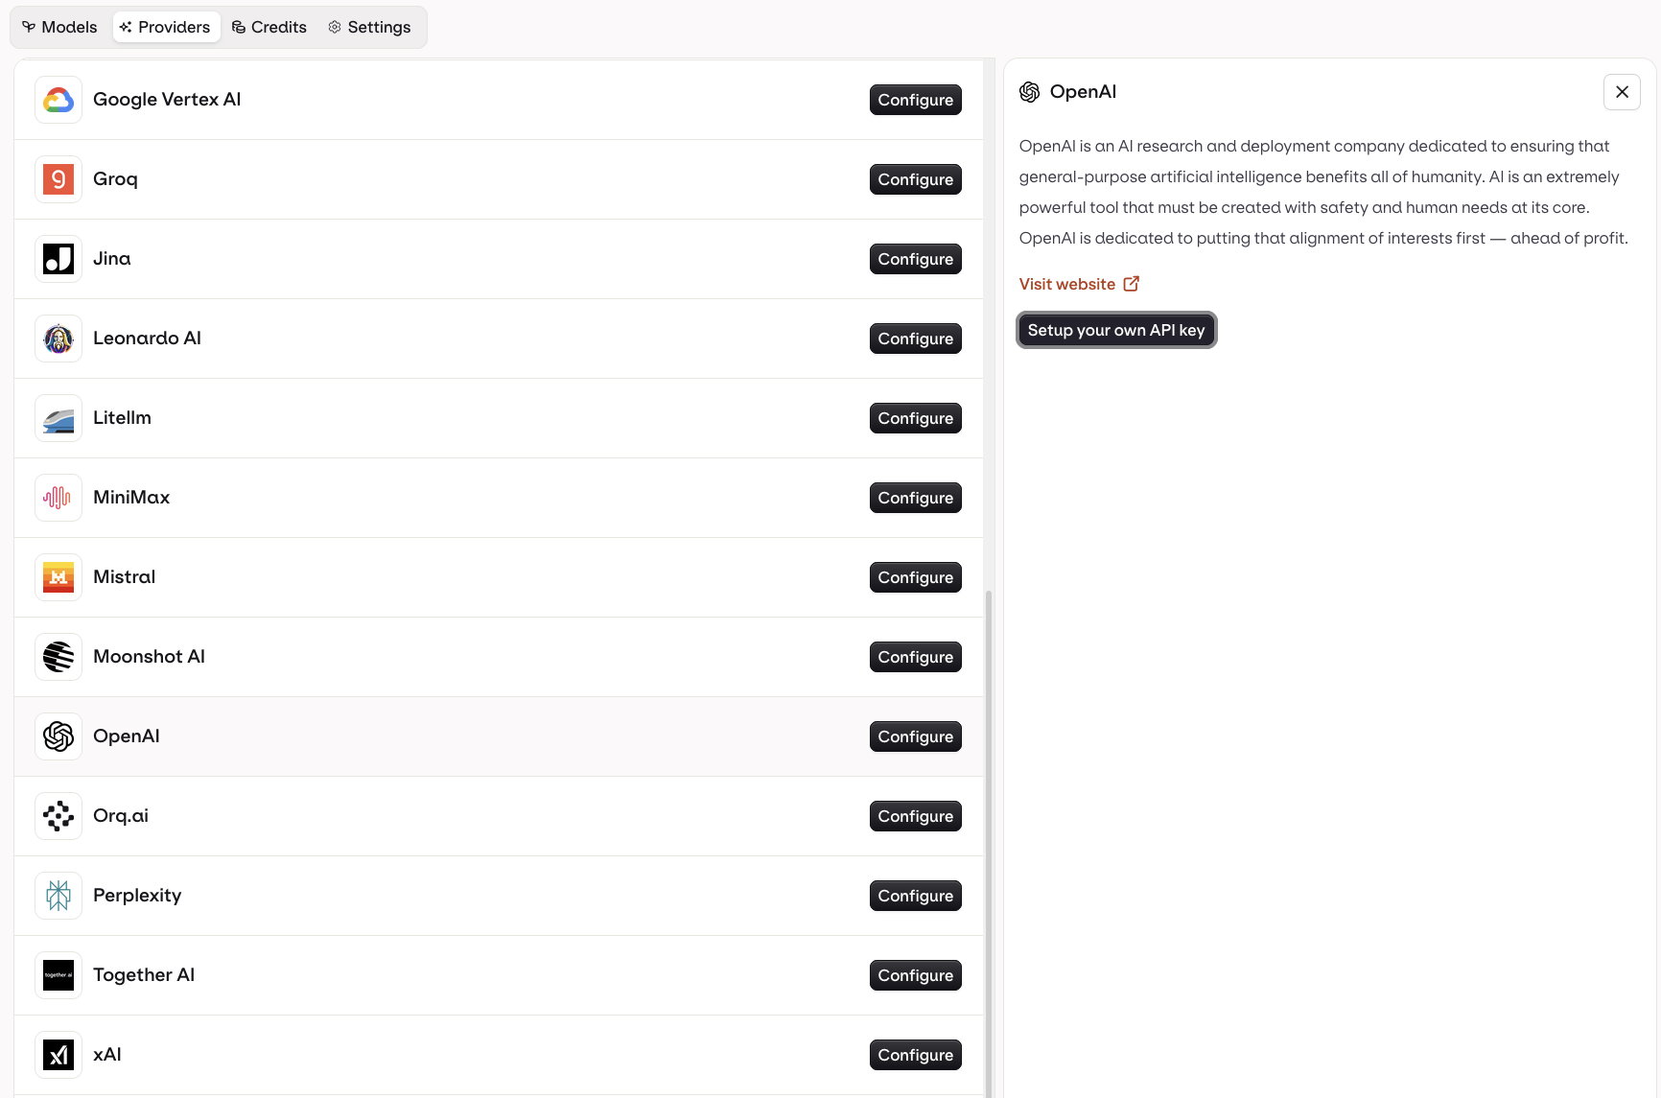This screenshot has height=1098, width=1661.
Task: Select the Perplexity provider name
Action: coord(137,896)
